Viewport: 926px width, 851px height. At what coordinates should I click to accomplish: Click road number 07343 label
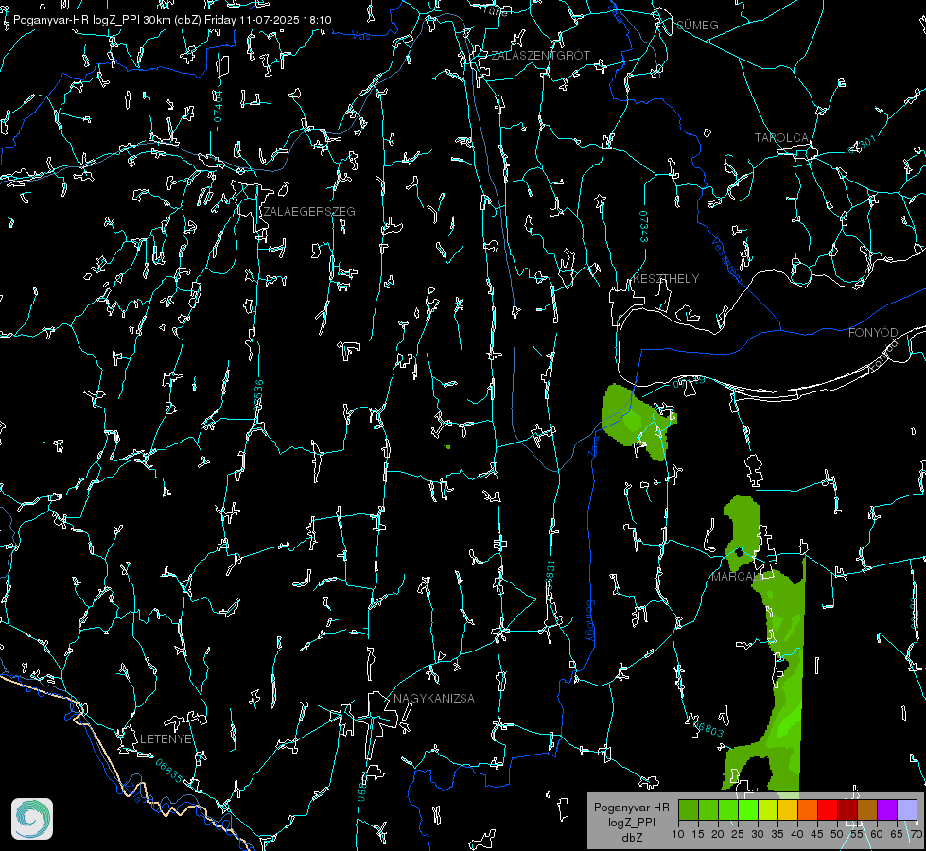click(x=644, y=226)
